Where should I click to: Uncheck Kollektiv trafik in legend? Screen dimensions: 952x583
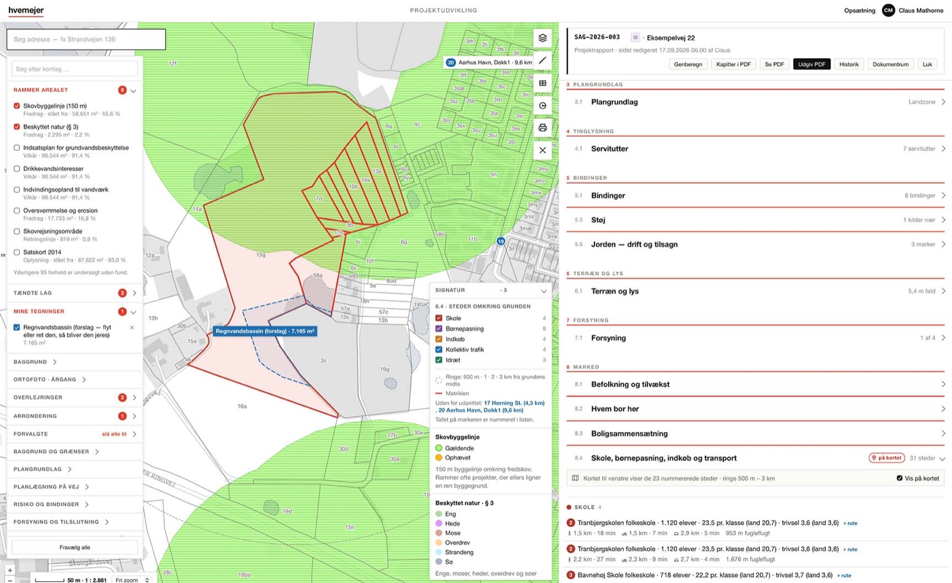(439, 349)
